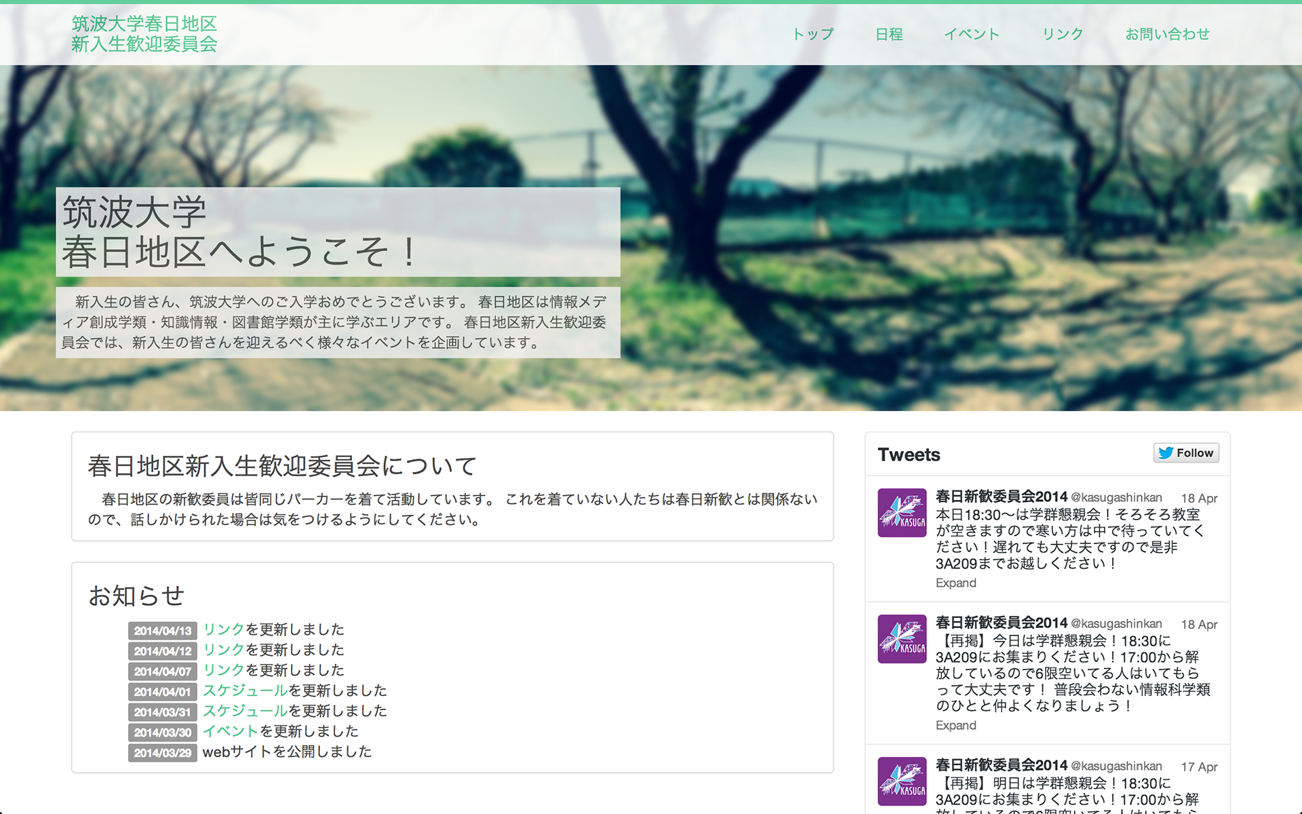
Task: Click the 2014/04/07 date badge
Action: (x=163, y=672)
